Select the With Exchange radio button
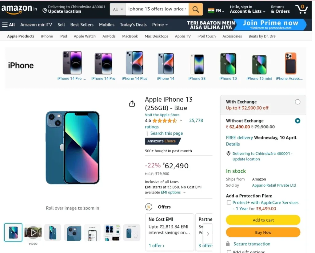This screenshot has height=253, width=315. coord(297,102)
